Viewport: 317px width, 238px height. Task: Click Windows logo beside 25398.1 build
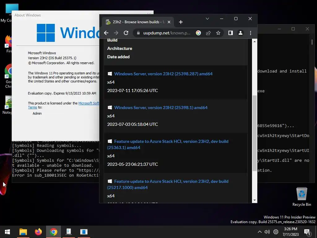coord(110,108)
